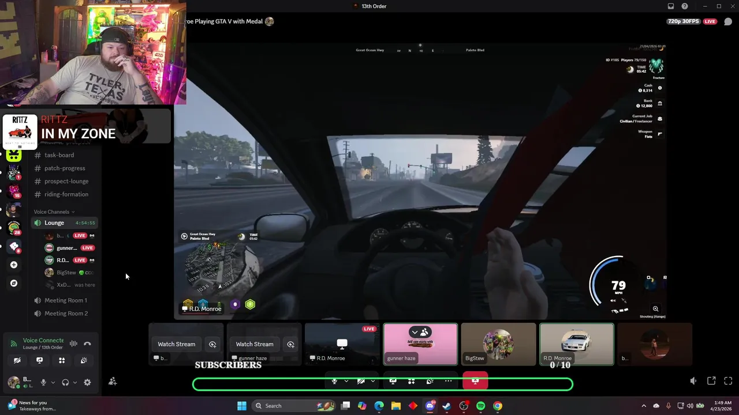Viewport: 739px width, 415px height.
Task: Click the Voice Connected status text
Action: 43,341
